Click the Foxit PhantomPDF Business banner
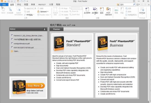The image size is (151, 103). (x=117, y=44)
